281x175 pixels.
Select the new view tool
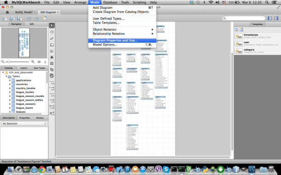pyautogui.click(x=52, y=69)
